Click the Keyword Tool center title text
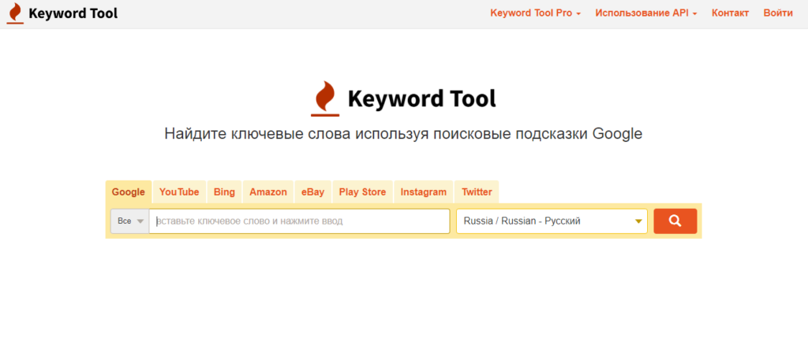 point(421,99)
